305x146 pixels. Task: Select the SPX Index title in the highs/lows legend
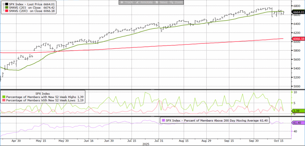pos(43,93)
